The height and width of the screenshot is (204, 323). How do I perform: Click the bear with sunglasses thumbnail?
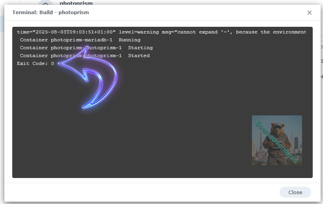[x=277, y=140]
